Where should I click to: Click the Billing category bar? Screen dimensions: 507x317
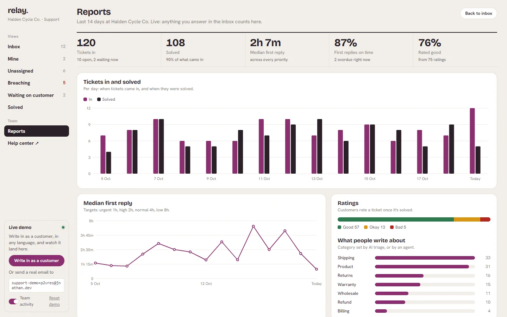pos(381,311)
